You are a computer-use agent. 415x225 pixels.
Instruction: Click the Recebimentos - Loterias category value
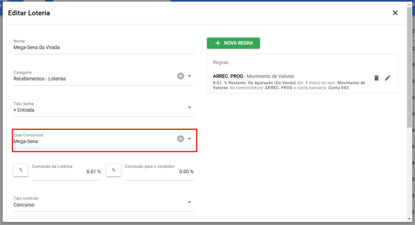click(40, 79)
